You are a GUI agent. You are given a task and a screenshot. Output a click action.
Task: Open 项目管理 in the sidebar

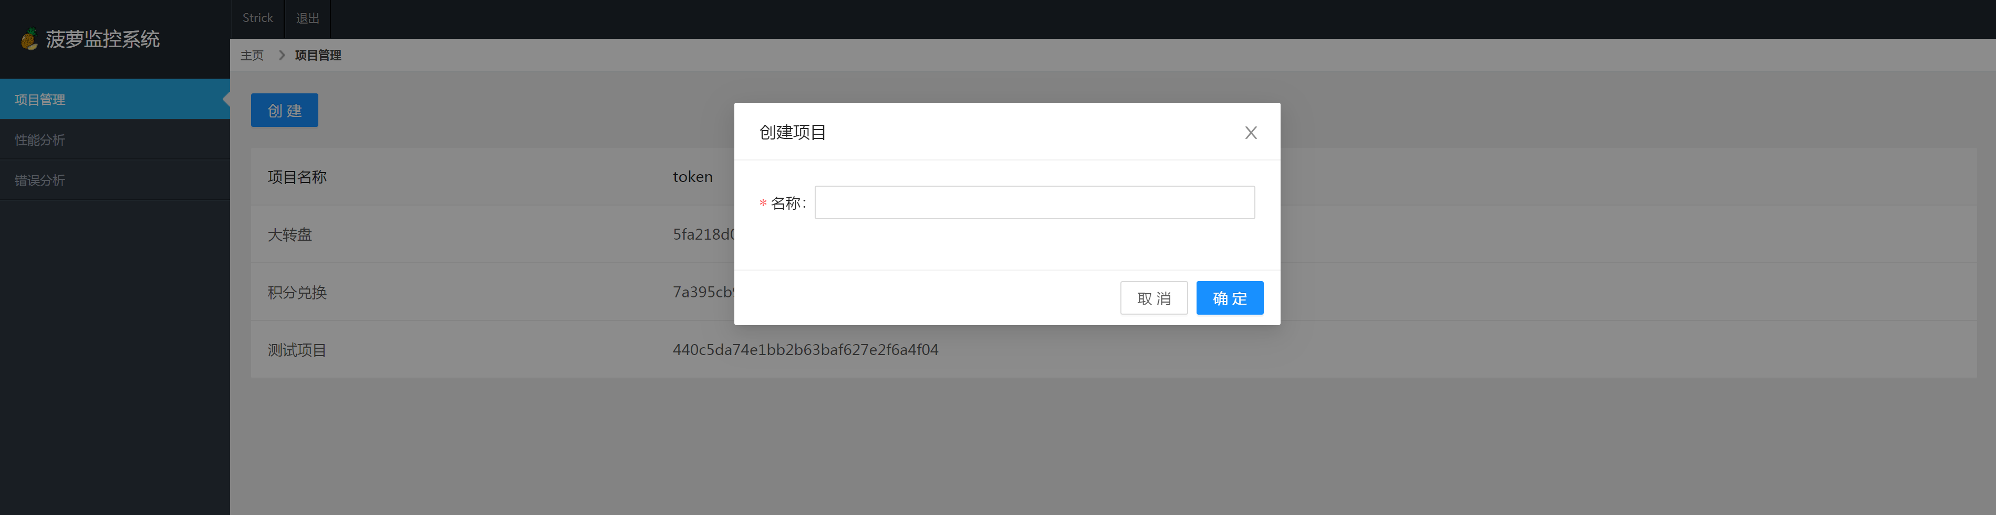click(x=115, y=99)
